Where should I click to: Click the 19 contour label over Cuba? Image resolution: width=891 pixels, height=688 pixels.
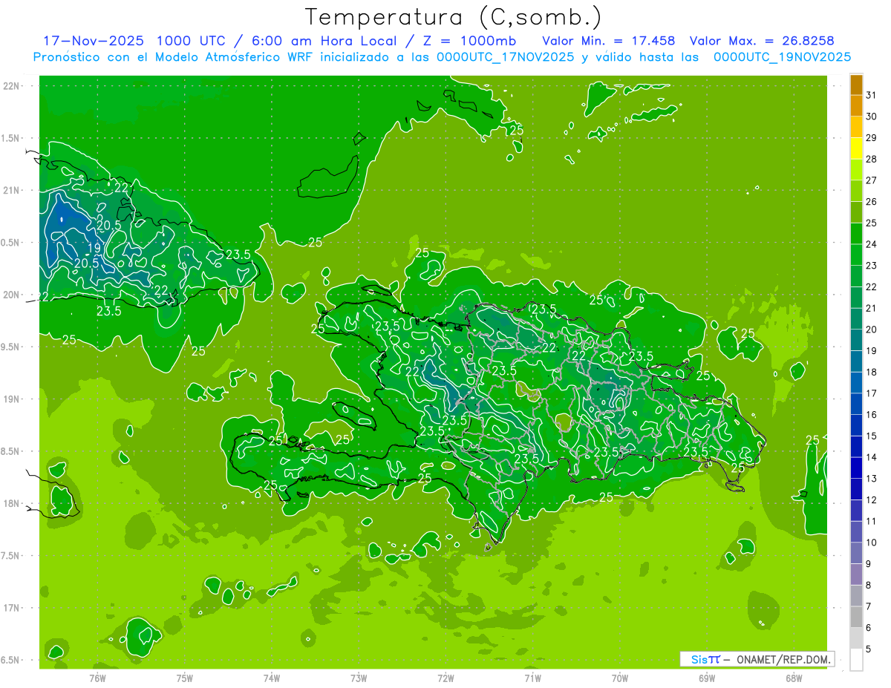(x=95, y=248)
